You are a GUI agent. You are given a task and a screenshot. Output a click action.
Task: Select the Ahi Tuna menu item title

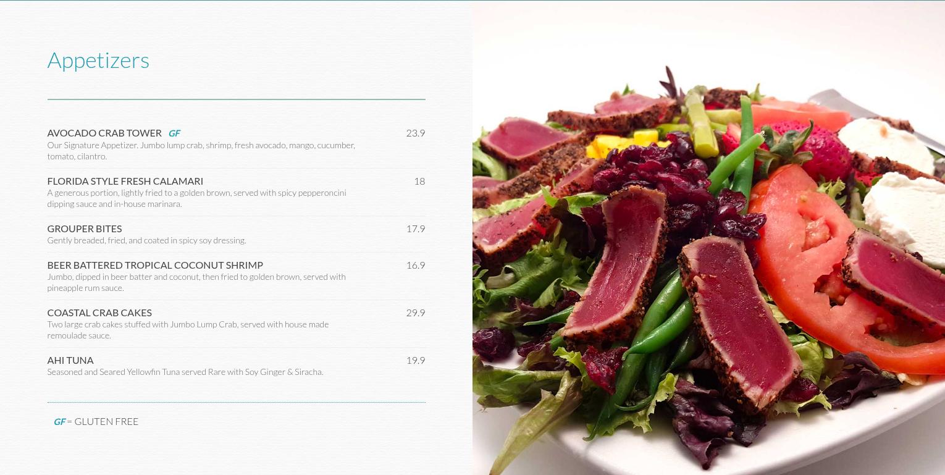coord(70,360)
